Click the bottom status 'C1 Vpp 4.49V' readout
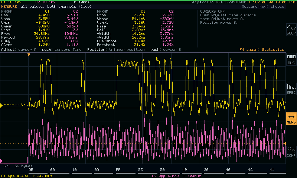The width and height of the screenshot is (297, 178). pos(14,176)
